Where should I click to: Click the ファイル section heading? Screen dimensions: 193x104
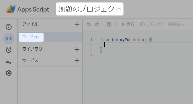(x=30, y=24)
